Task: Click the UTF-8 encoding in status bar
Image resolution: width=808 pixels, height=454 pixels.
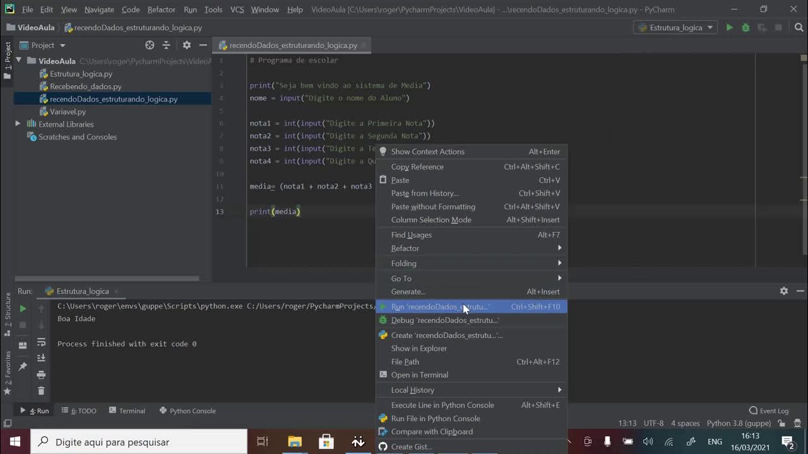Action: pos(653,424)
